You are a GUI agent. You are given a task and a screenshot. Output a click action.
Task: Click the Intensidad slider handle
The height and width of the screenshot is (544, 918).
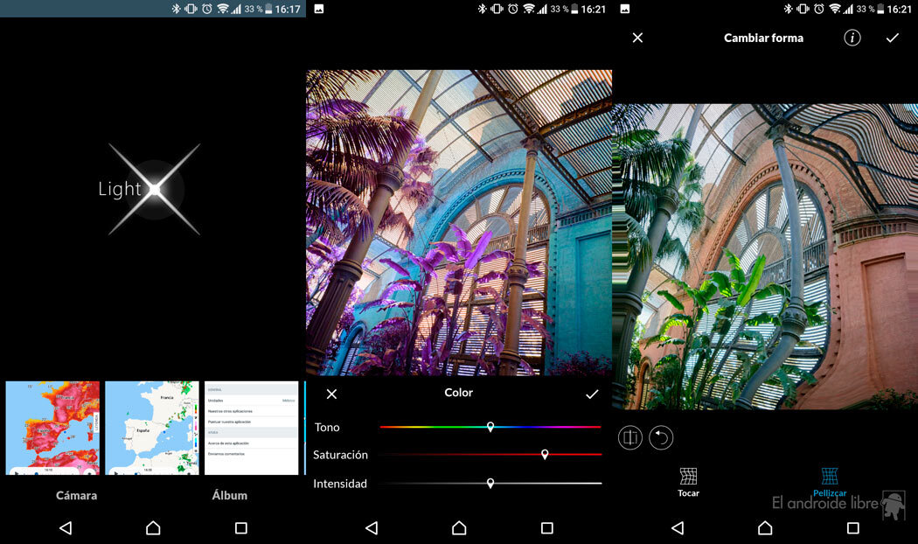pyautogui.click(x=490, y=483)
